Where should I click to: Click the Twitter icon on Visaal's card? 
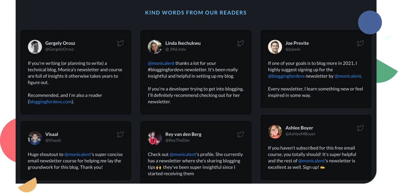pyautogui.click(x=120, y=134)
